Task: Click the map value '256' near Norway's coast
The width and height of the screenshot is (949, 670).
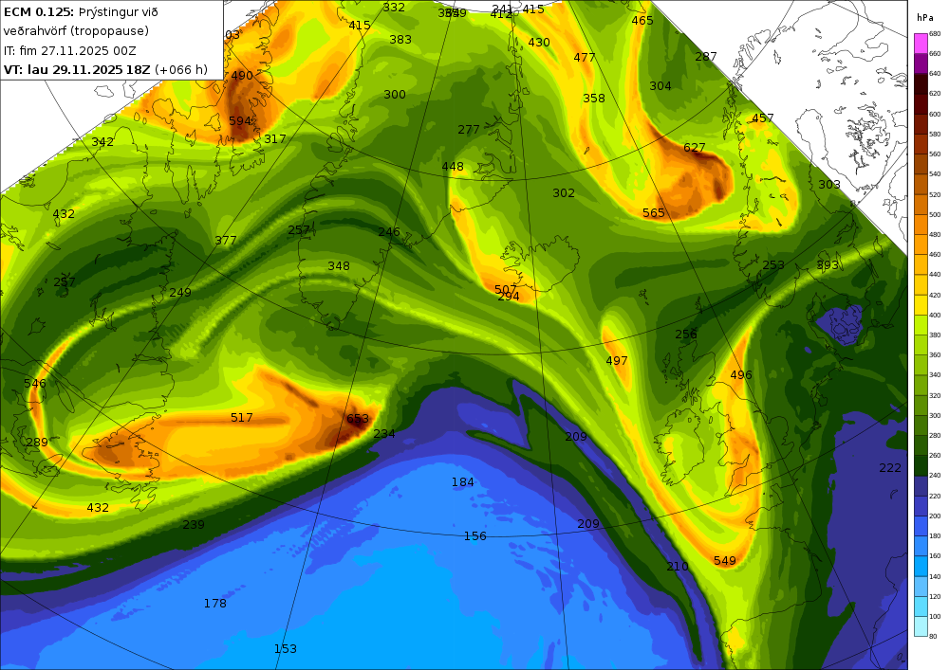Action: coord(686,335)
